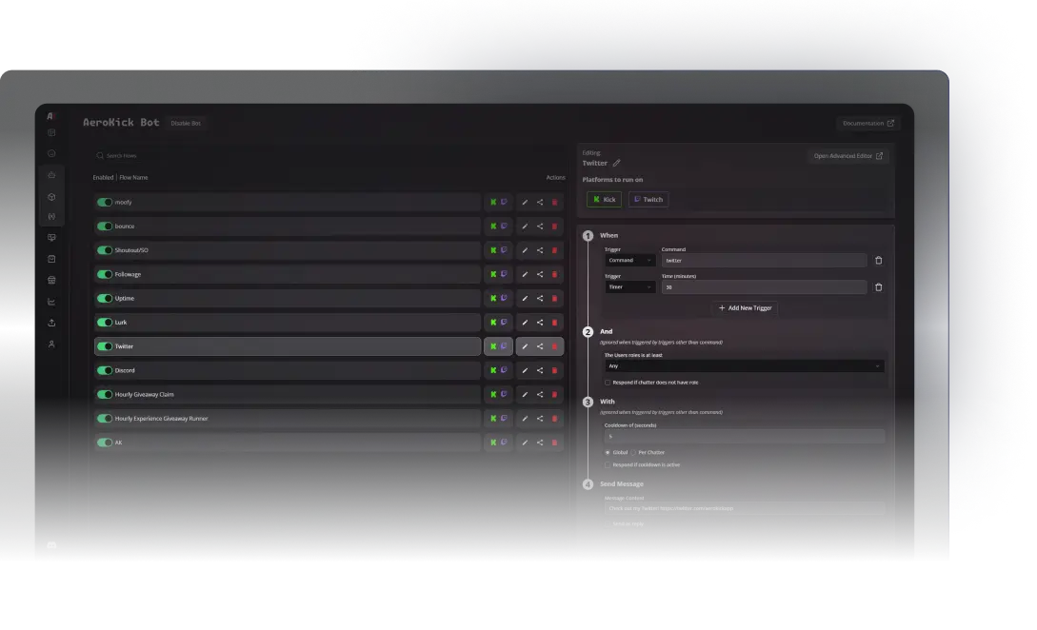
Task: Check Respond if chatter does not have role
Action: tap(608, 381)
